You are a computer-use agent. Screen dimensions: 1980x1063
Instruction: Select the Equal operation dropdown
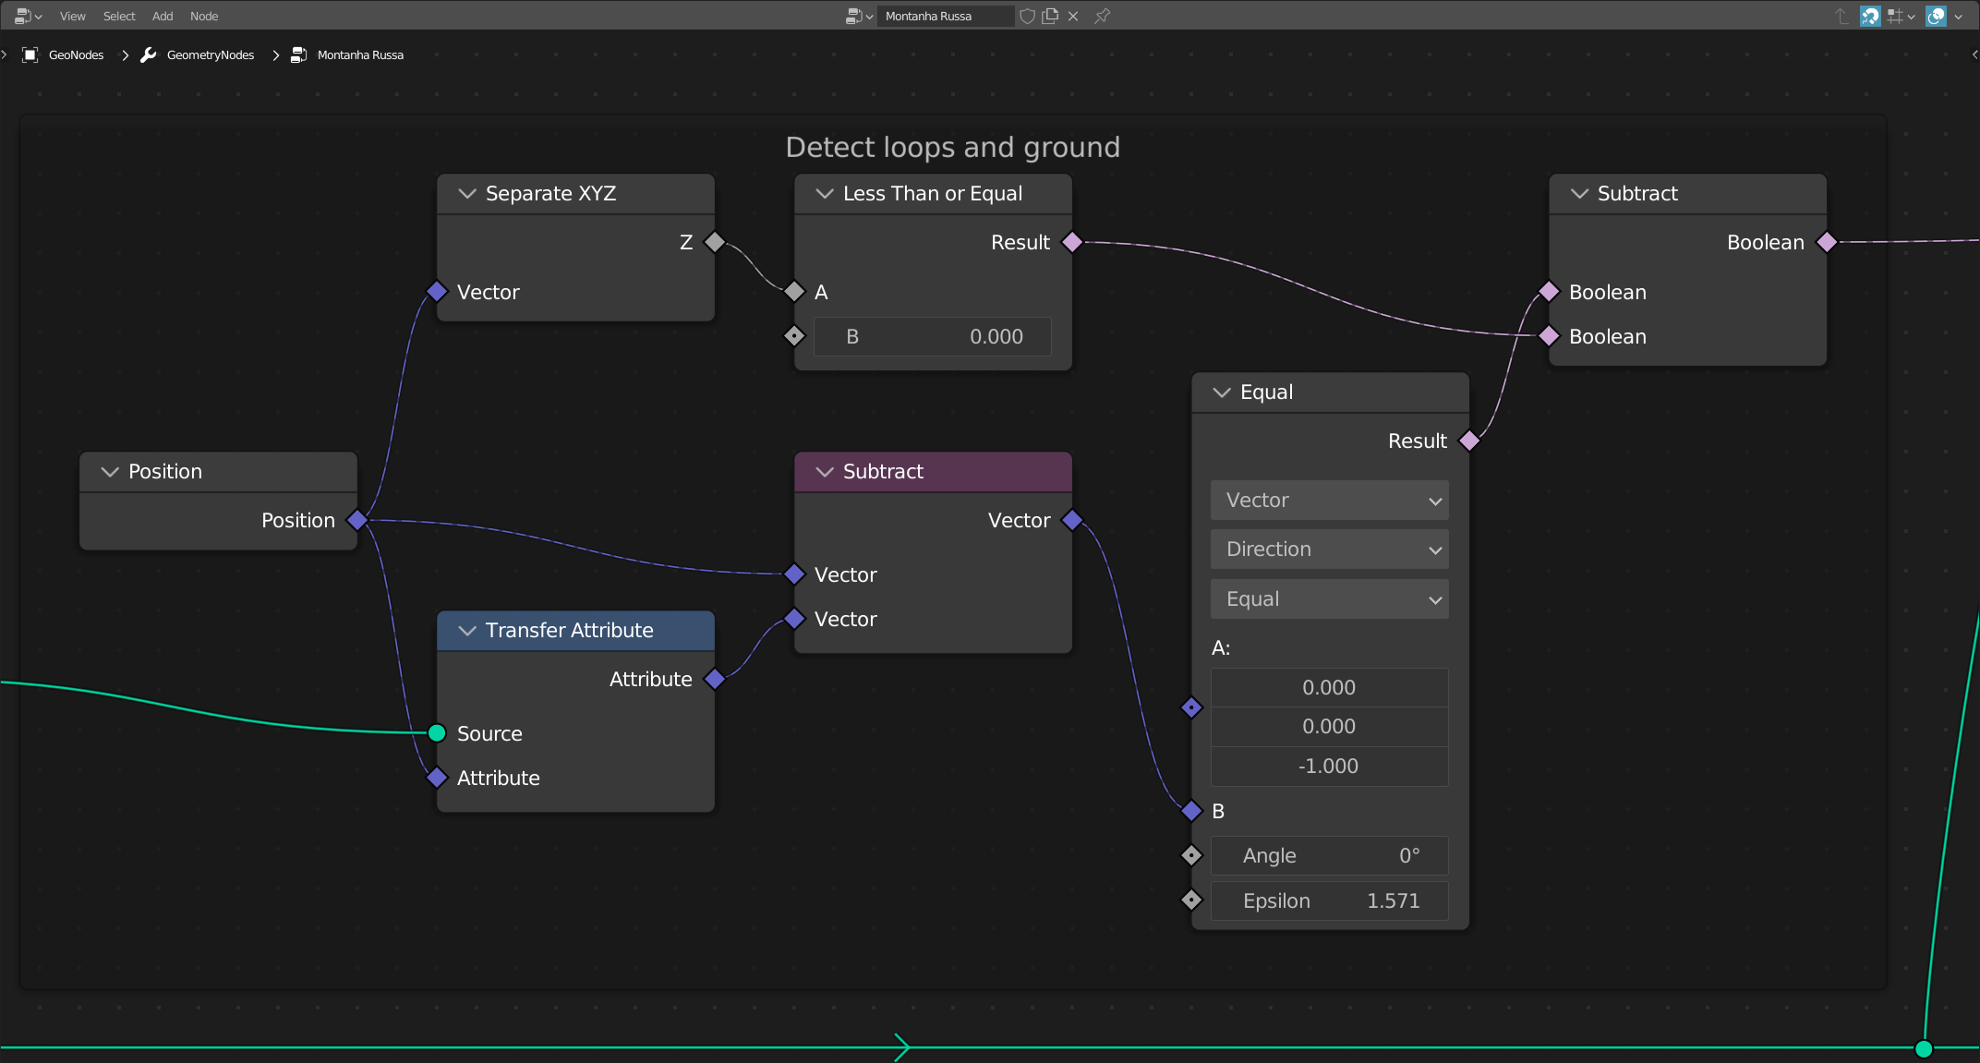1328,598
